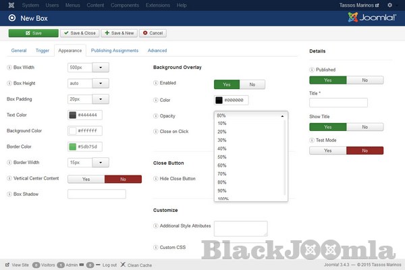Image resolution: width=405 pixels, height=270 pixels.
Task: Expand the Box Width dropdown arrow
Action: pos(101,67)
